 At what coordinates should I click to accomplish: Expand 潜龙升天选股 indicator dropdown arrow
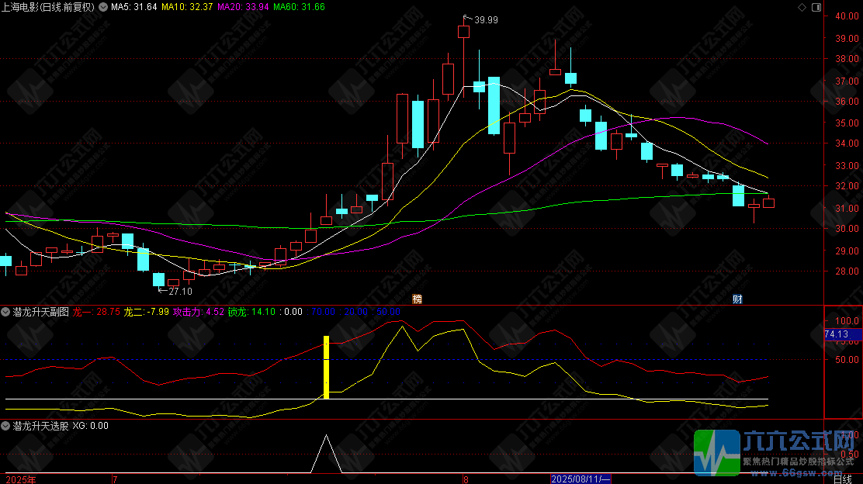[5, 426]
